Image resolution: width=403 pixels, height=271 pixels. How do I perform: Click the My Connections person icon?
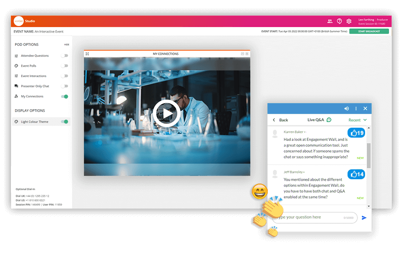point(17,96)
